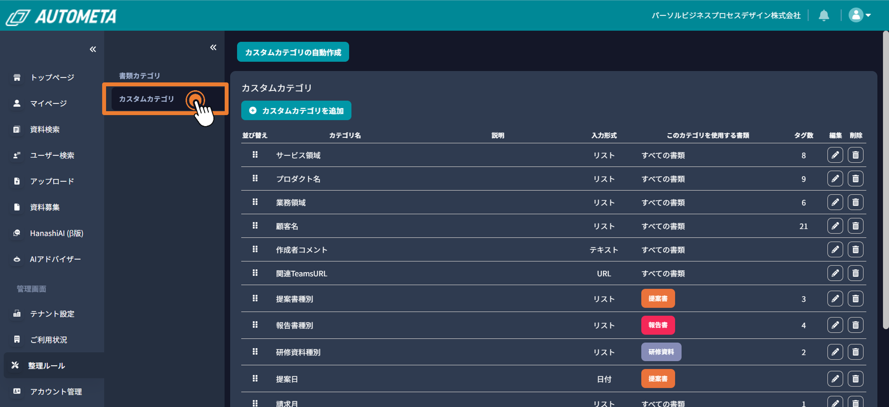The width and height of the screenshot is (889, 407).
Task: Delete the サービス領域 category
Action: pos(856,155)
